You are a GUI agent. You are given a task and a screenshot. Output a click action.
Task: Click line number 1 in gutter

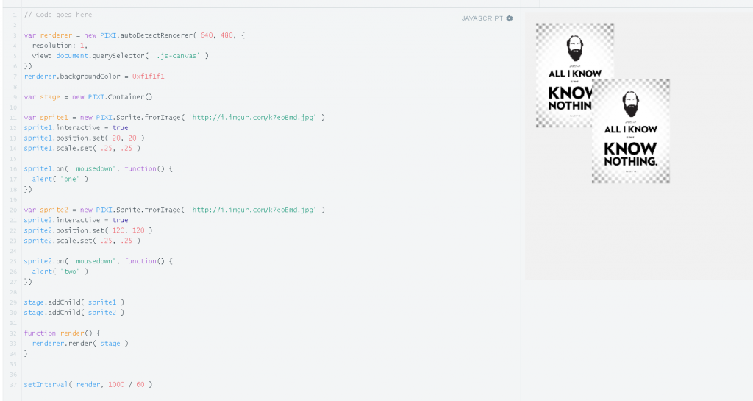coord(15,15)
